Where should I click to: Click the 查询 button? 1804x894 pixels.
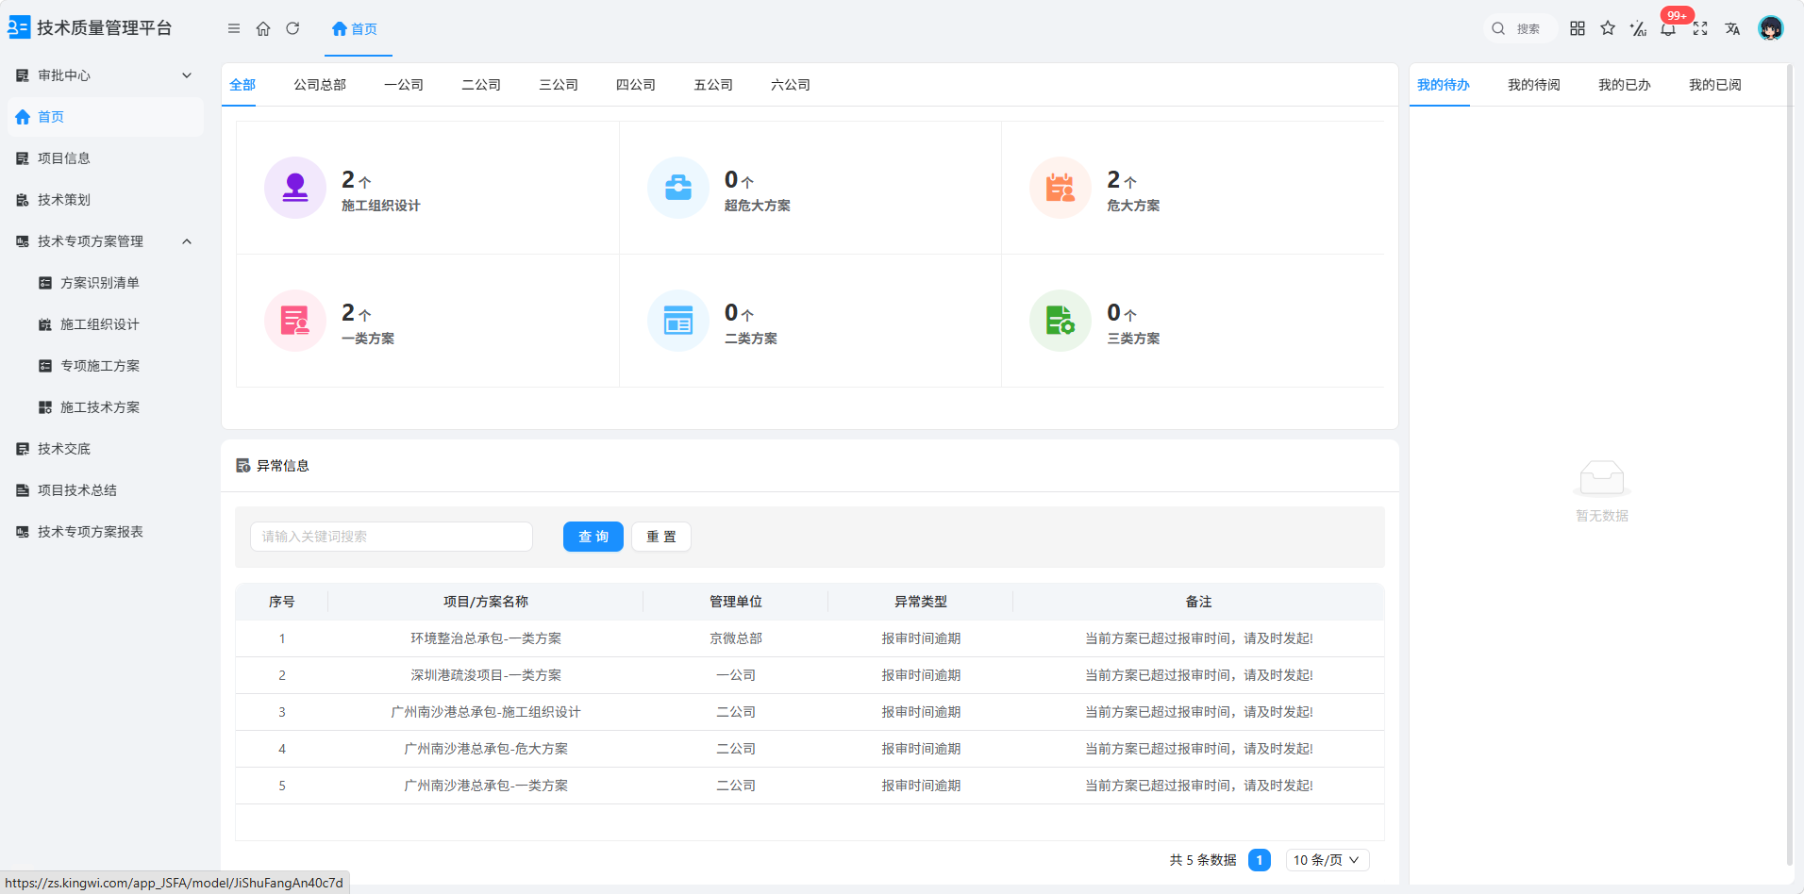(593, 537)
